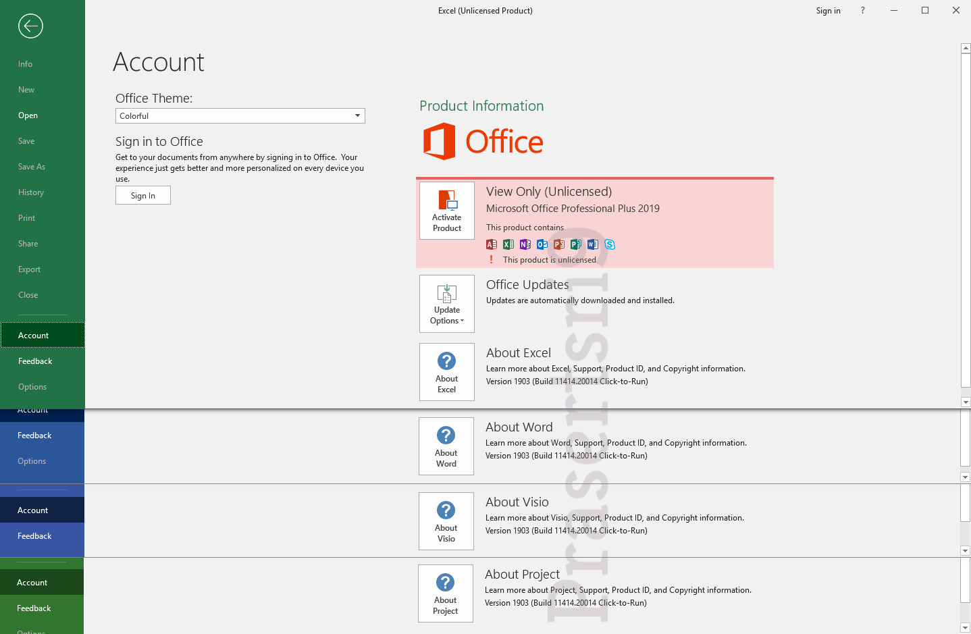
Task: Click scroll up arrow in Excel window scrollbar
Action: tap(966, 48)
